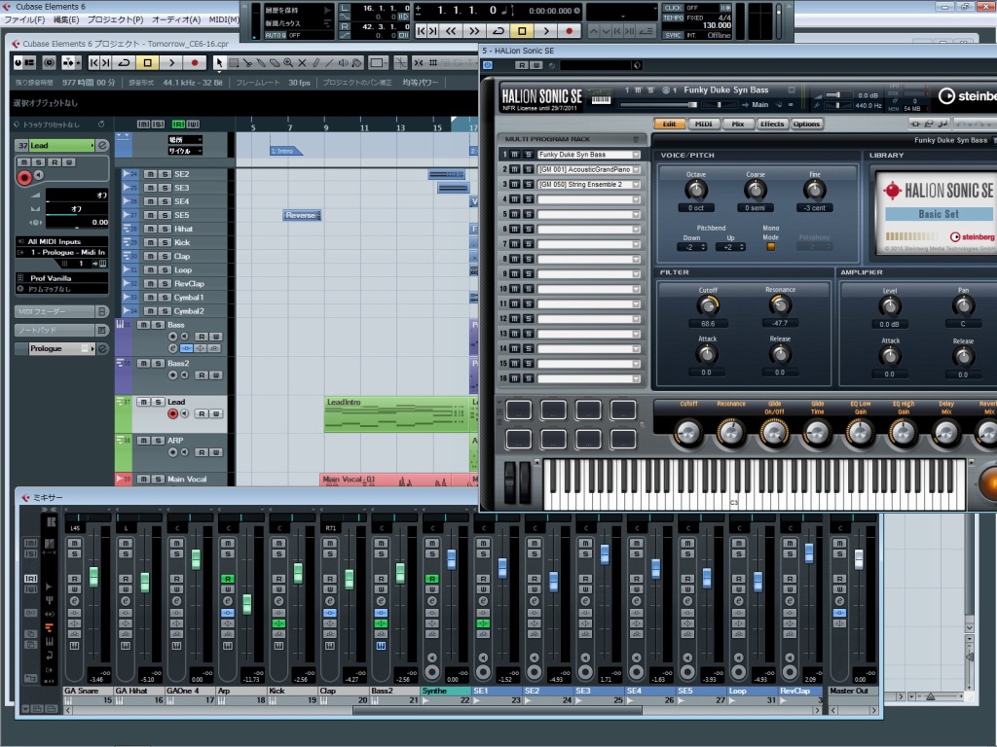Switch to HALion Options tab
The height and width of the screenshot is (747, 997).
pos(806,124)
